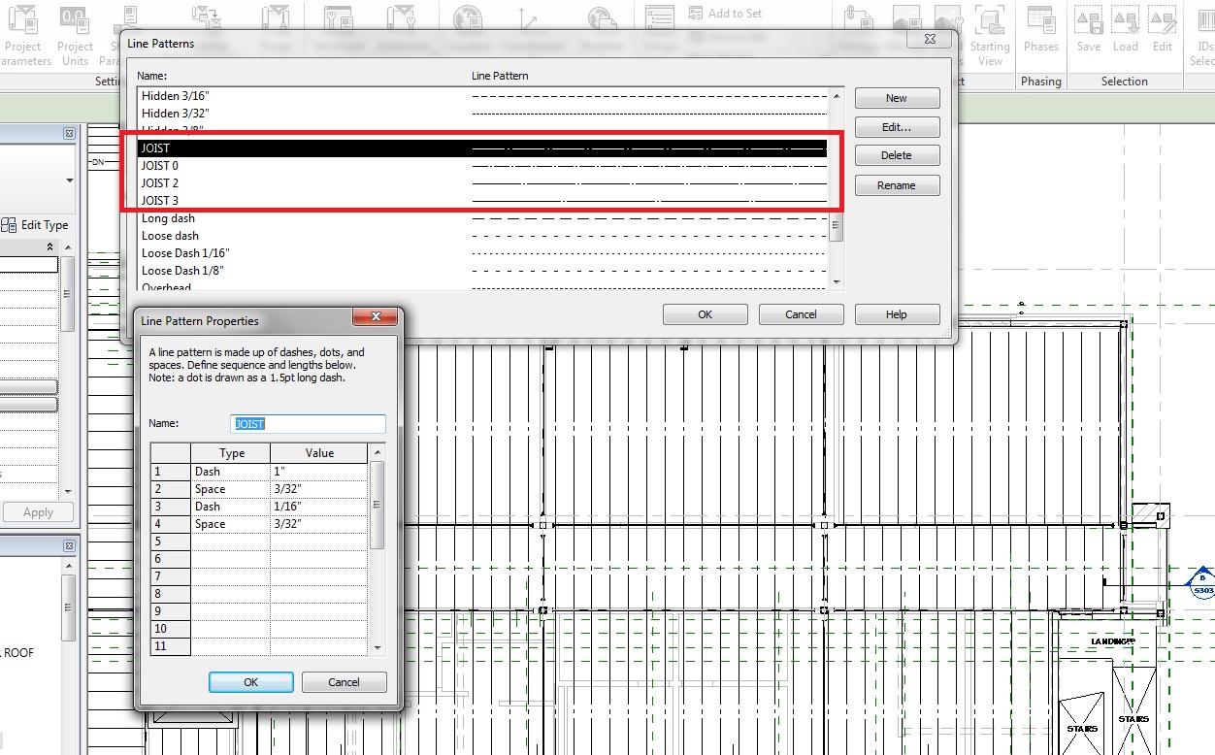The width and height of the screenshot is (1215, 755).
Task: Click down arrow of properties table scrollbar
Action: point(378,648)
